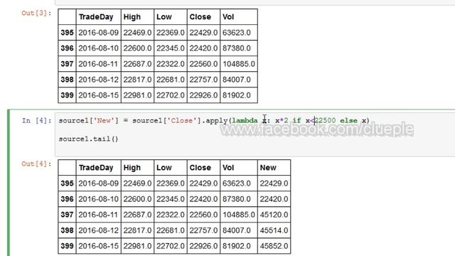Screen dimensions: 455x256
Task: Select the TradeDay header in Out[4] table
Action: [96, 168]
